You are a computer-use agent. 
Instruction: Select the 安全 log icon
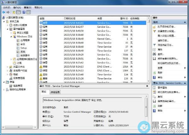click(x=18, y=44)
